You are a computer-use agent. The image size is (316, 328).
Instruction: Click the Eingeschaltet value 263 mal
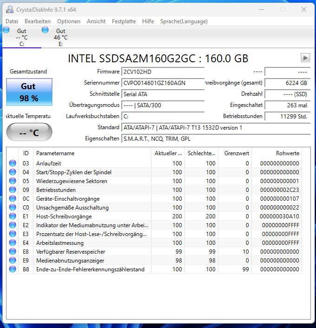(288, 105)
